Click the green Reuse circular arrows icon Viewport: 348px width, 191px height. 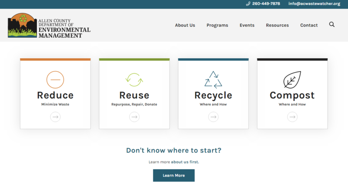(x=134, y=80)
